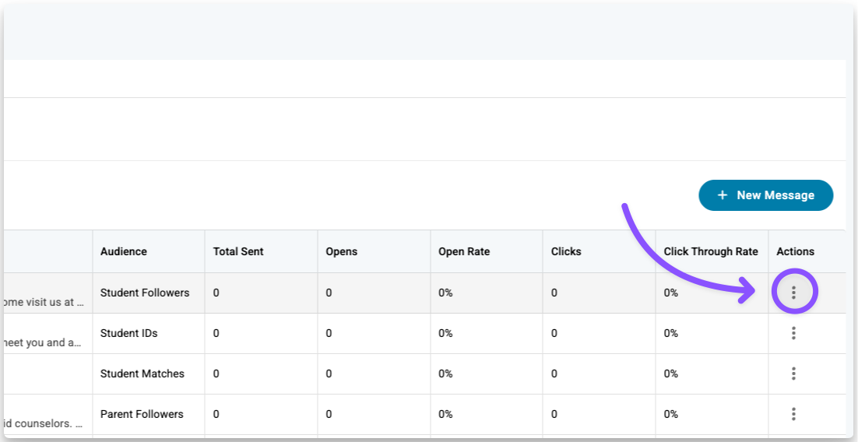Image resolution: width=858 pixels, height=442 pixels.
Task: Click truncated message text in Student Followers row
Action: (x=43, y=302)
